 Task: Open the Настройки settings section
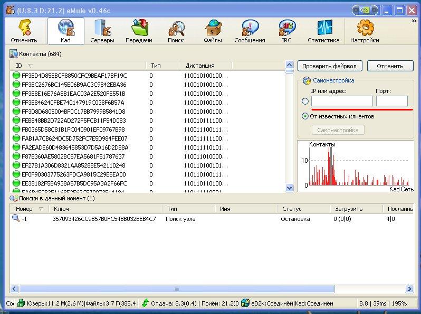pyautogui.click(x=365, y=31)
